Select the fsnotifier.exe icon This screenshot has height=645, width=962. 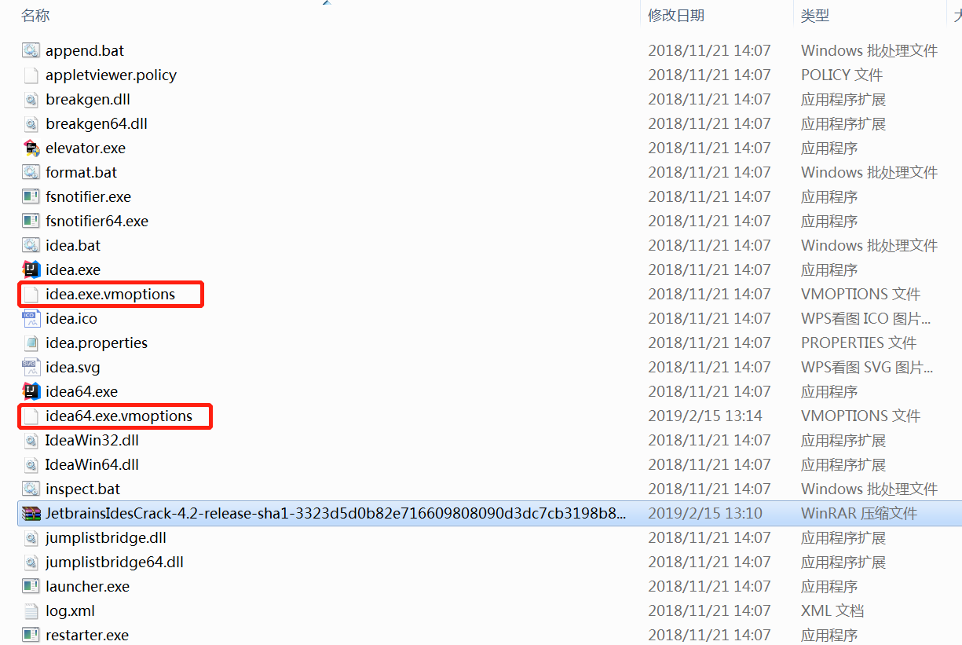coord(31,196)
